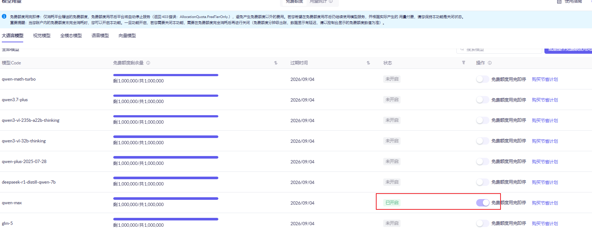Click the 未开启 badge for deepseek-r1-distill-qwen-7b
592x230 pixels.
392,182
